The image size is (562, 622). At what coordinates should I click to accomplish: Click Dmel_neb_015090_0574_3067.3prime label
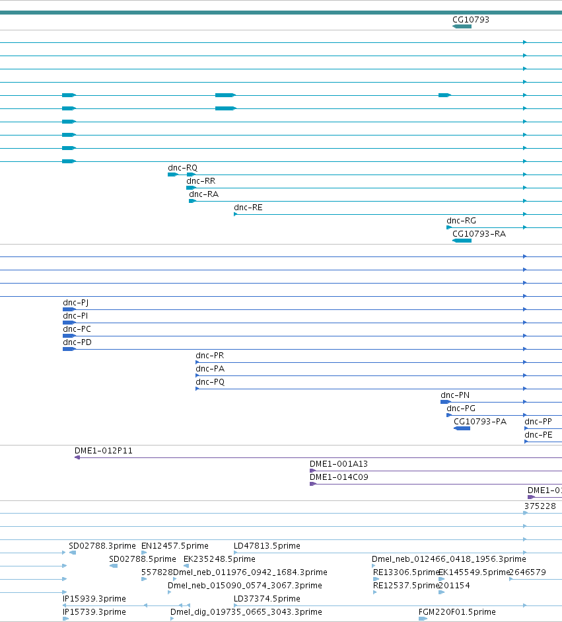tap(245, 586)
